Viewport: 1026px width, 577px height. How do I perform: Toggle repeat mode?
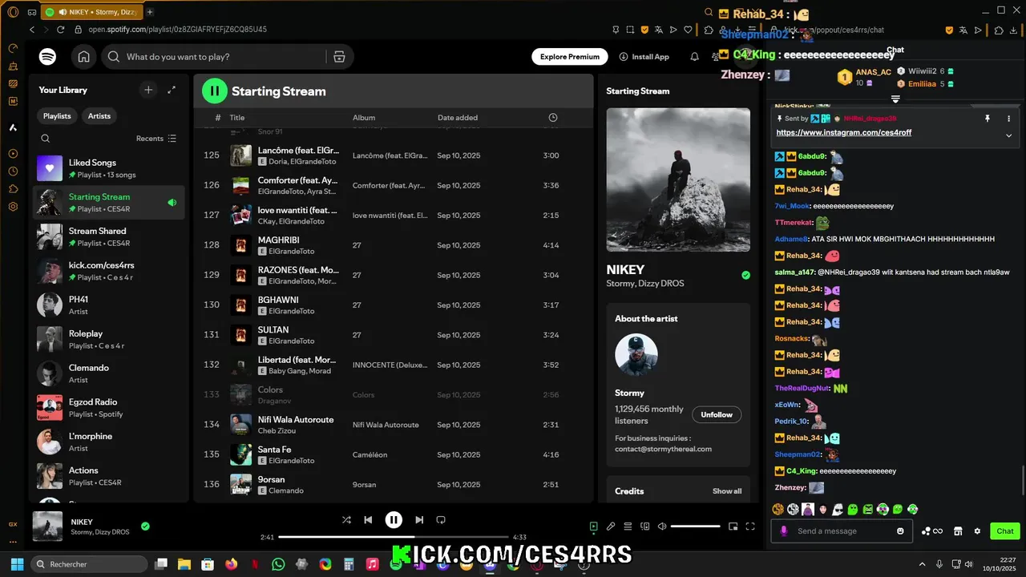coord(441,520)
